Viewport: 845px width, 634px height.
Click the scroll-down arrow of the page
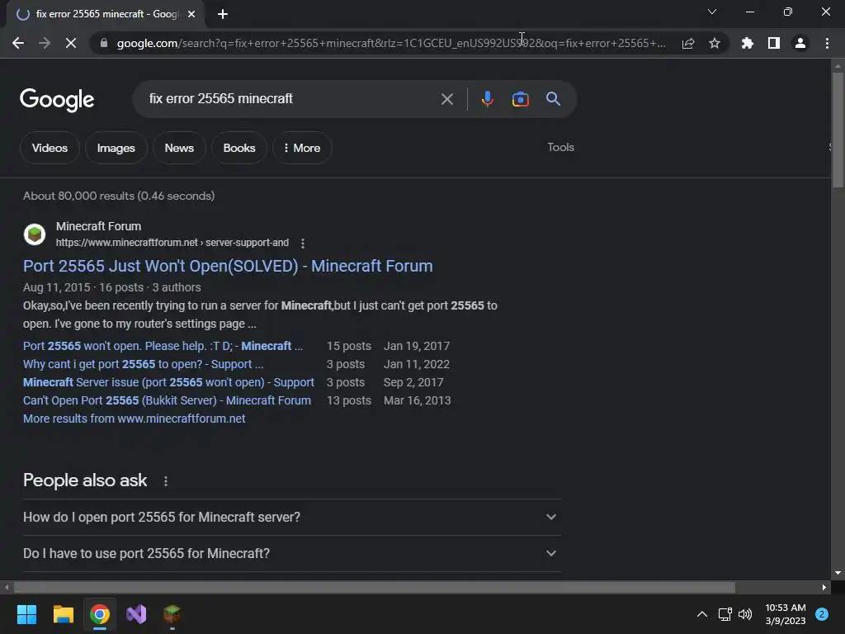838,573
